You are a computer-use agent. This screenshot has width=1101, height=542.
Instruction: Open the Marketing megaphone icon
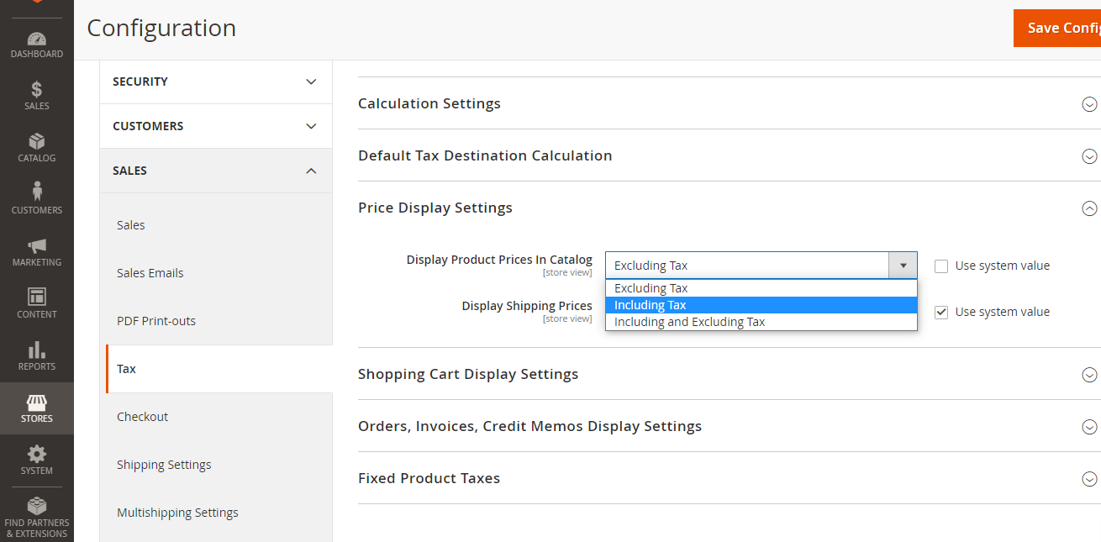coord(36,246)
